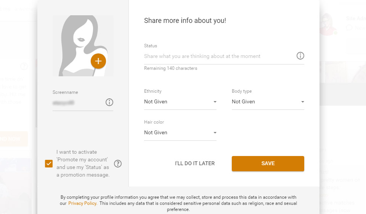Open the Ethnicity dropdown
The image size is (366, 214).
point(180,102)
